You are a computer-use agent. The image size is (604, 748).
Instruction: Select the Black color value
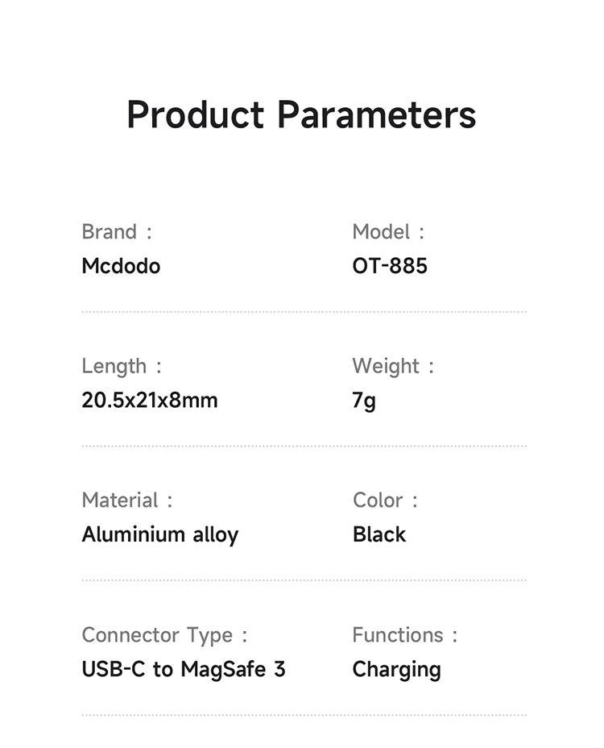click(x=379, y=534)
